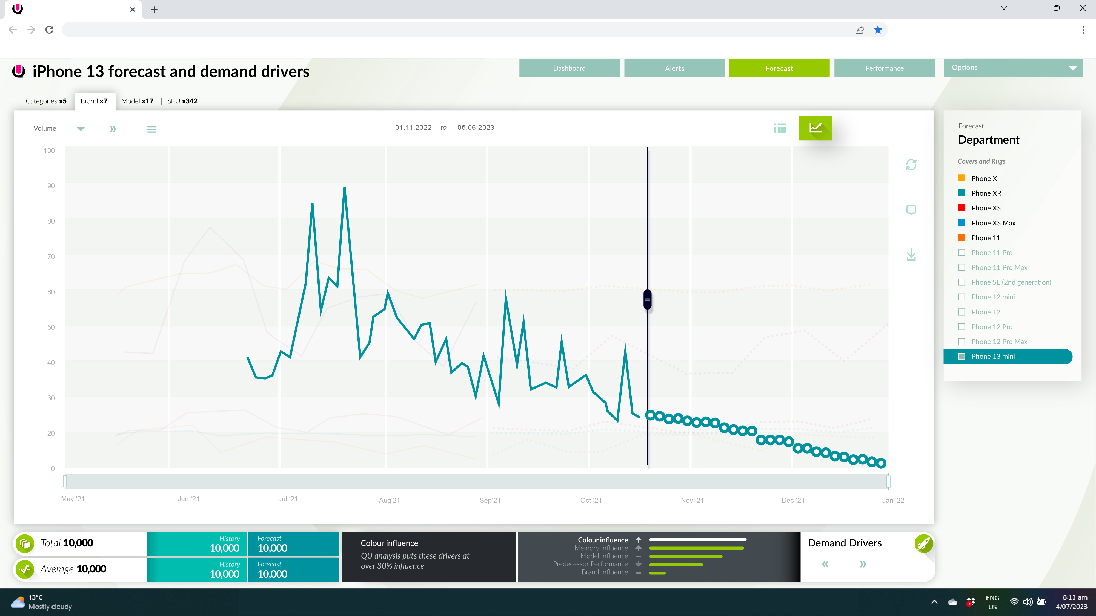Open weather widget in taskbar
This screenshot has width=1096, height=616.
pos(42,602)
